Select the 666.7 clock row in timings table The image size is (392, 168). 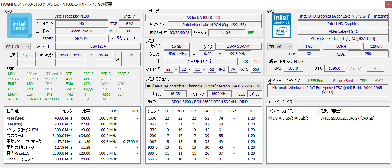[203, 159]
